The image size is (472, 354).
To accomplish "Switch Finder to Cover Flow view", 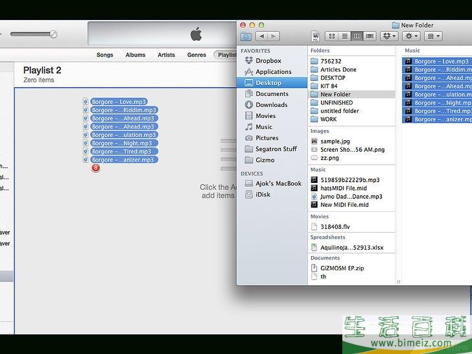I will [370, 36].
